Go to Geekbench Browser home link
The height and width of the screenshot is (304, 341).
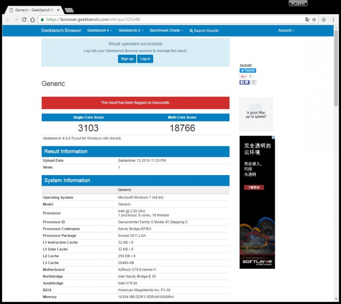[x=61, y=31]
